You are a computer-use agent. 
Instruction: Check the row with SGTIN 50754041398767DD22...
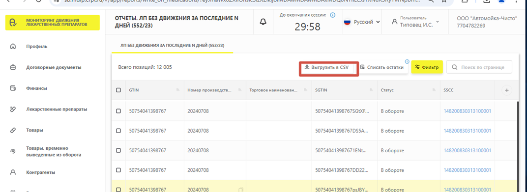pyautogui.click(x=118, y=170)
